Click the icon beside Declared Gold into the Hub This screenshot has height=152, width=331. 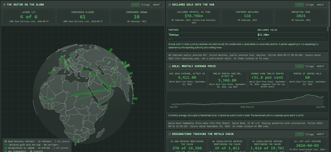(x=170, y=5)
